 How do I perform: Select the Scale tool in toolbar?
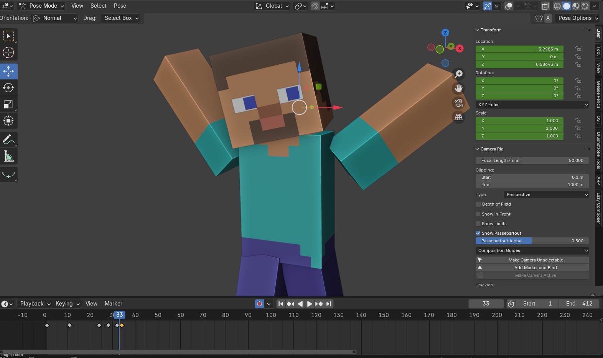pyautogui.click(x=8, y=104)
